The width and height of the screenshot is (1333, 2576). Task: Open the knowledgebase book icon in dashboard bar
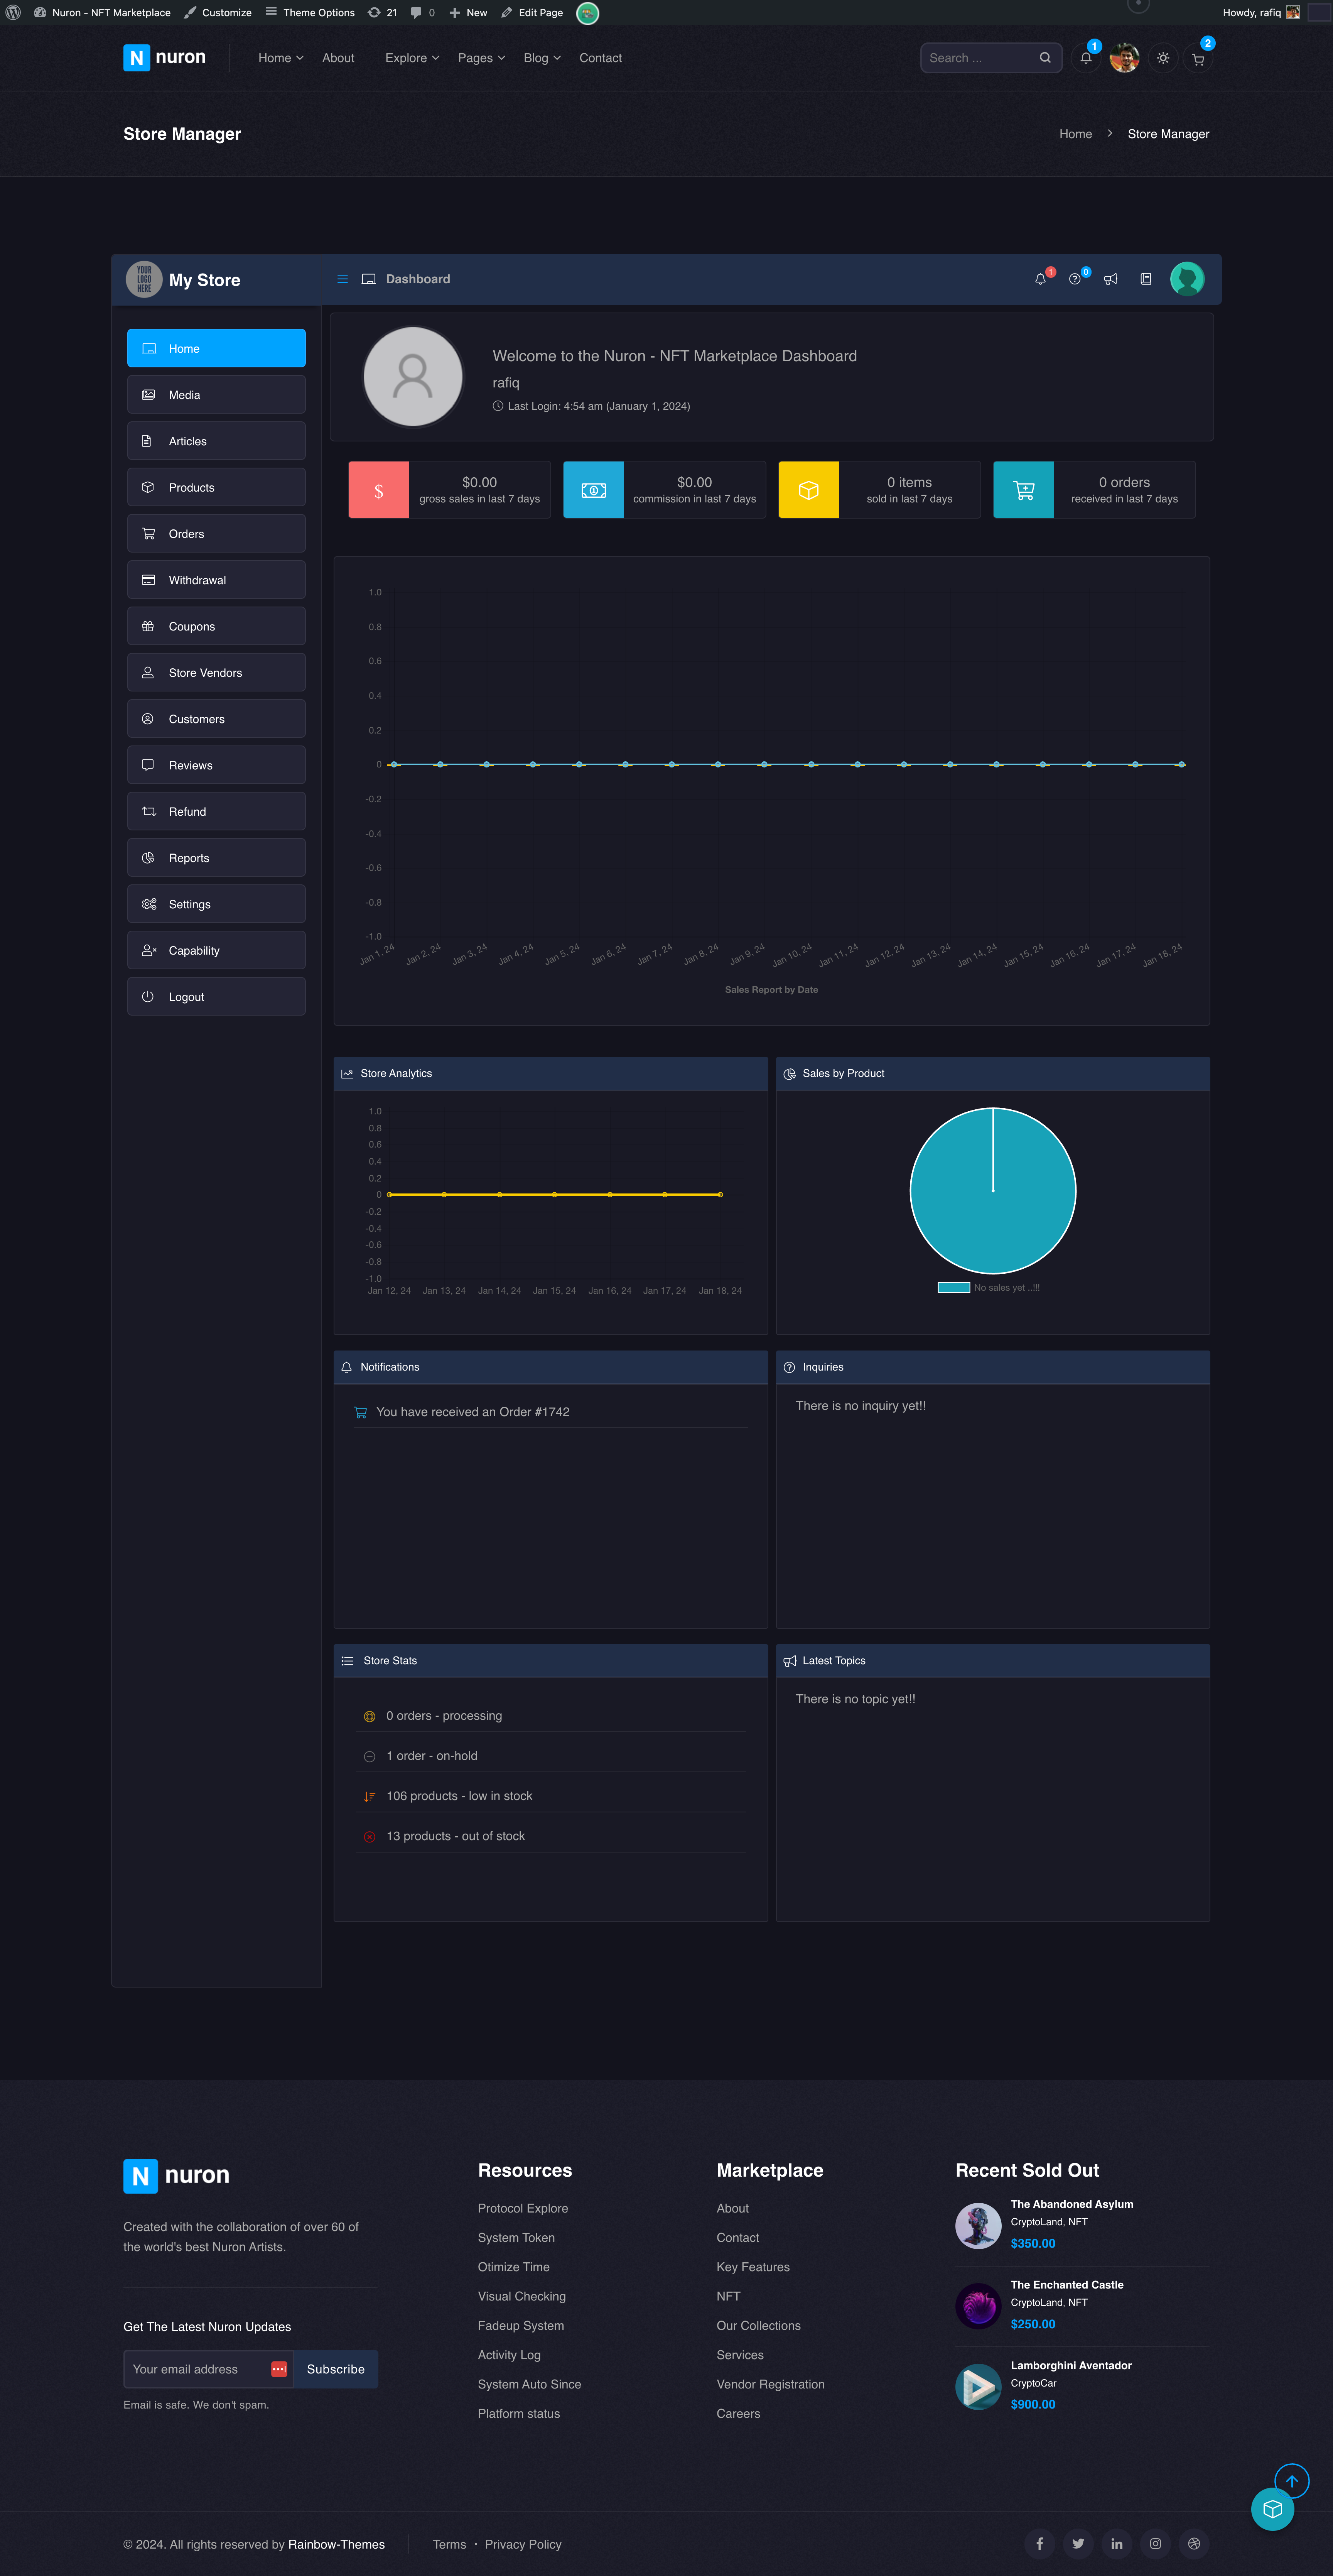pos(1146,279)
